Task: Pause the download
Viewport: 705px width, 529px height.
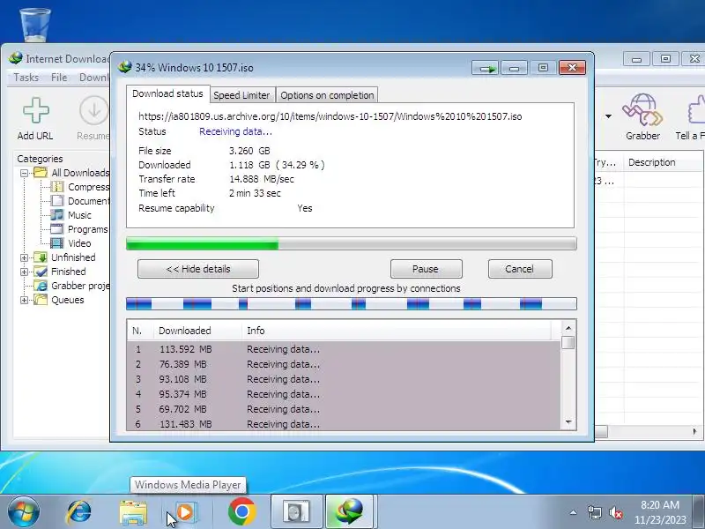Action: coord(426,269)
